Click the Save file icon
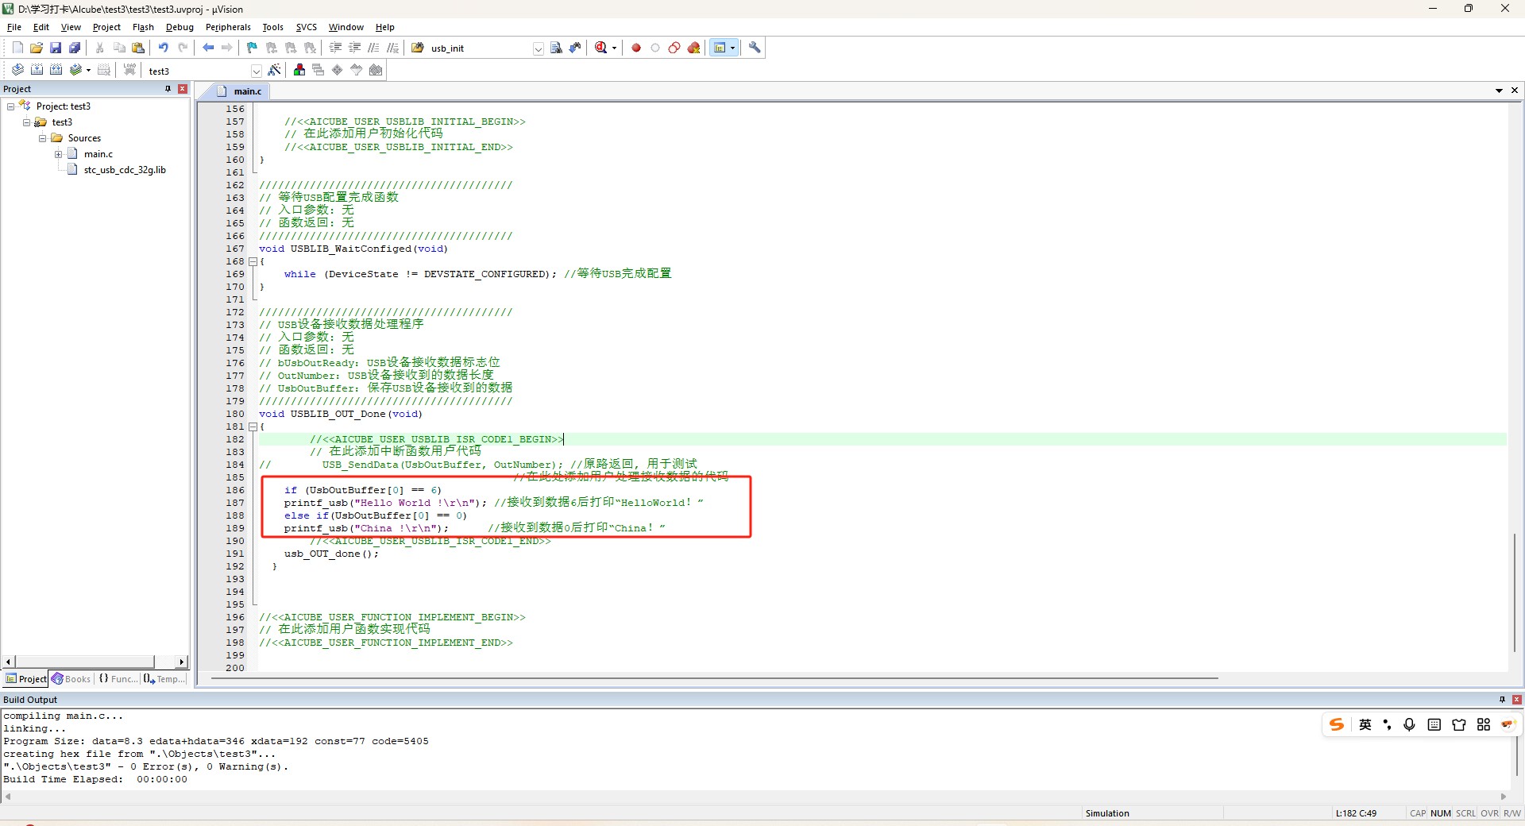 (56, 48)
